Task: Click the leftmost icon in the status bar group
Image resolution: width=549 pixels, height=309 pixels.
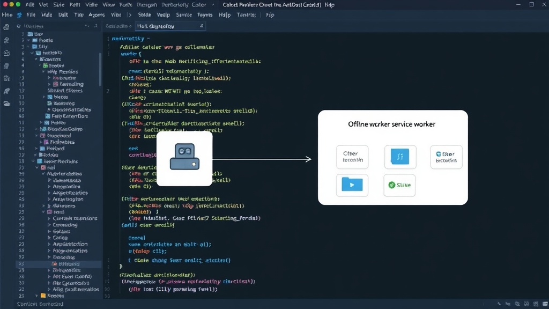Action: point(499,304)
